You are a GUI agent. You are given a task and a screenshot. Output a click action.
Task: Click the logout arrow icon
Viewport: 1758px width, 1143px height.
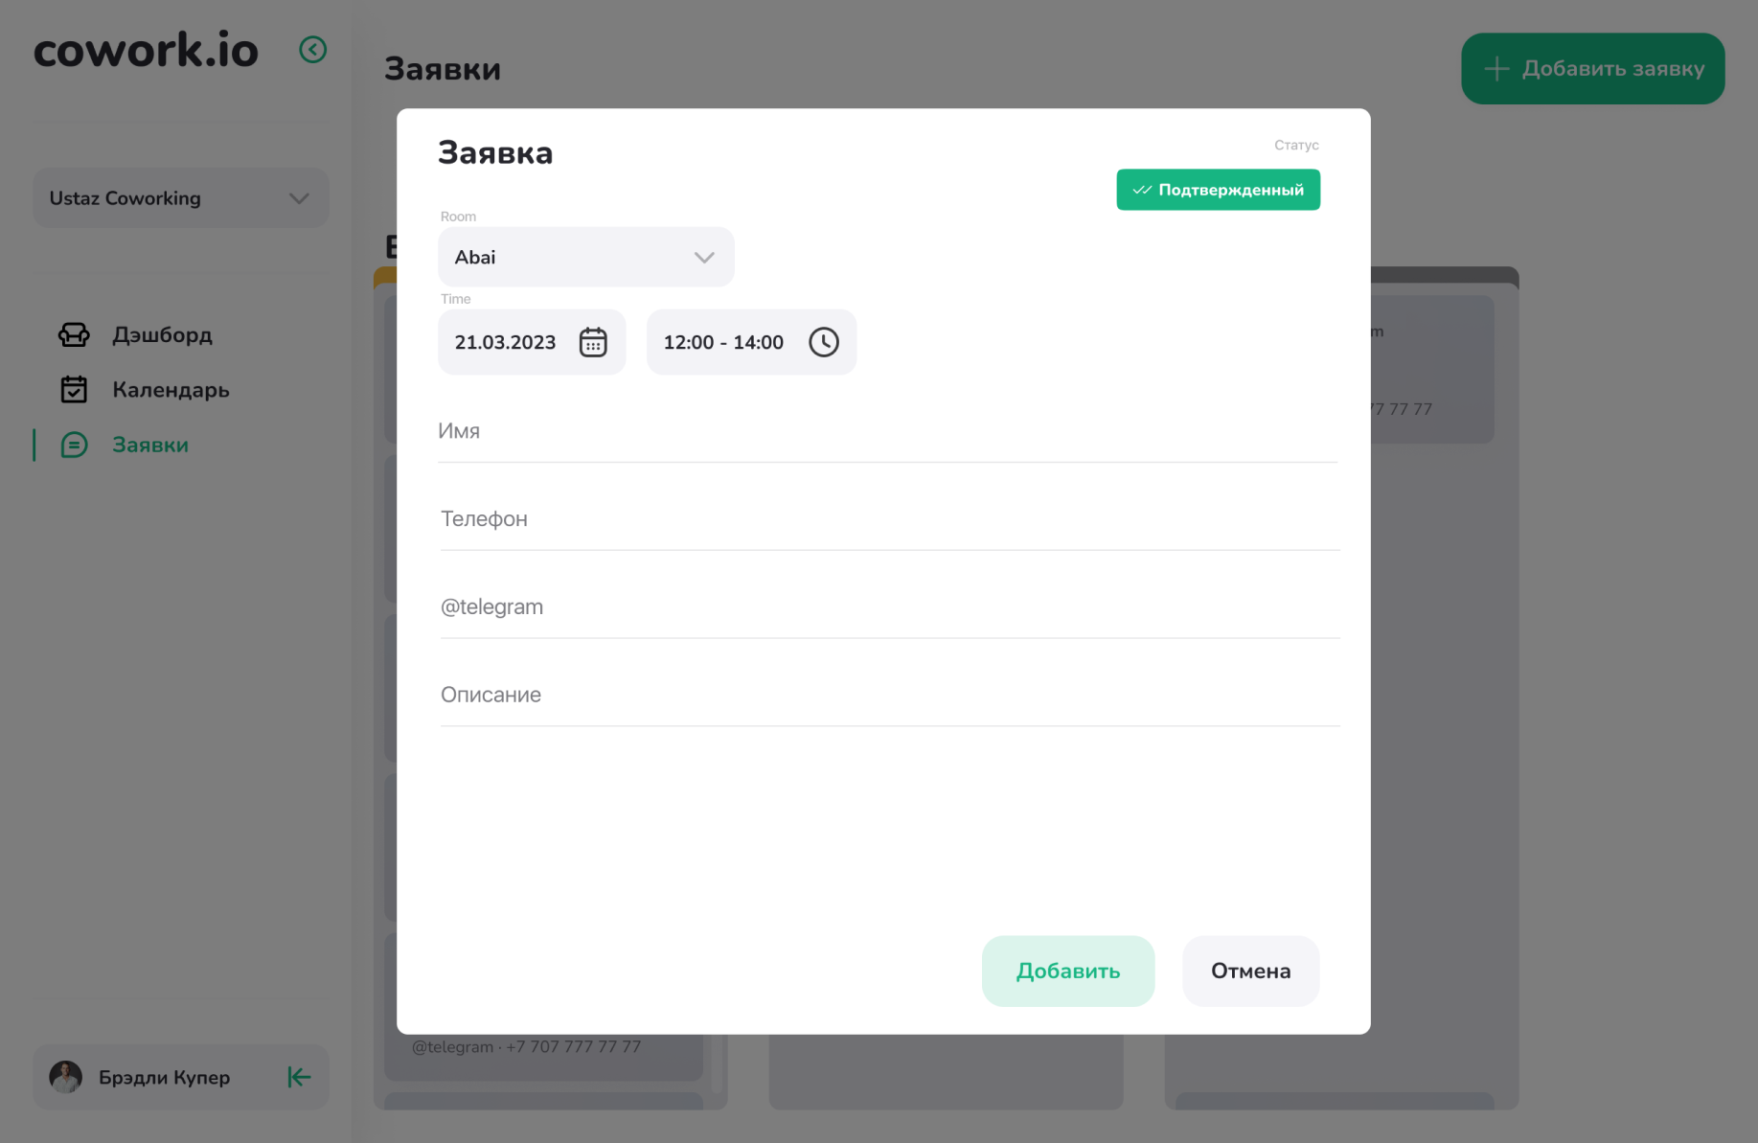(299, 1077)
